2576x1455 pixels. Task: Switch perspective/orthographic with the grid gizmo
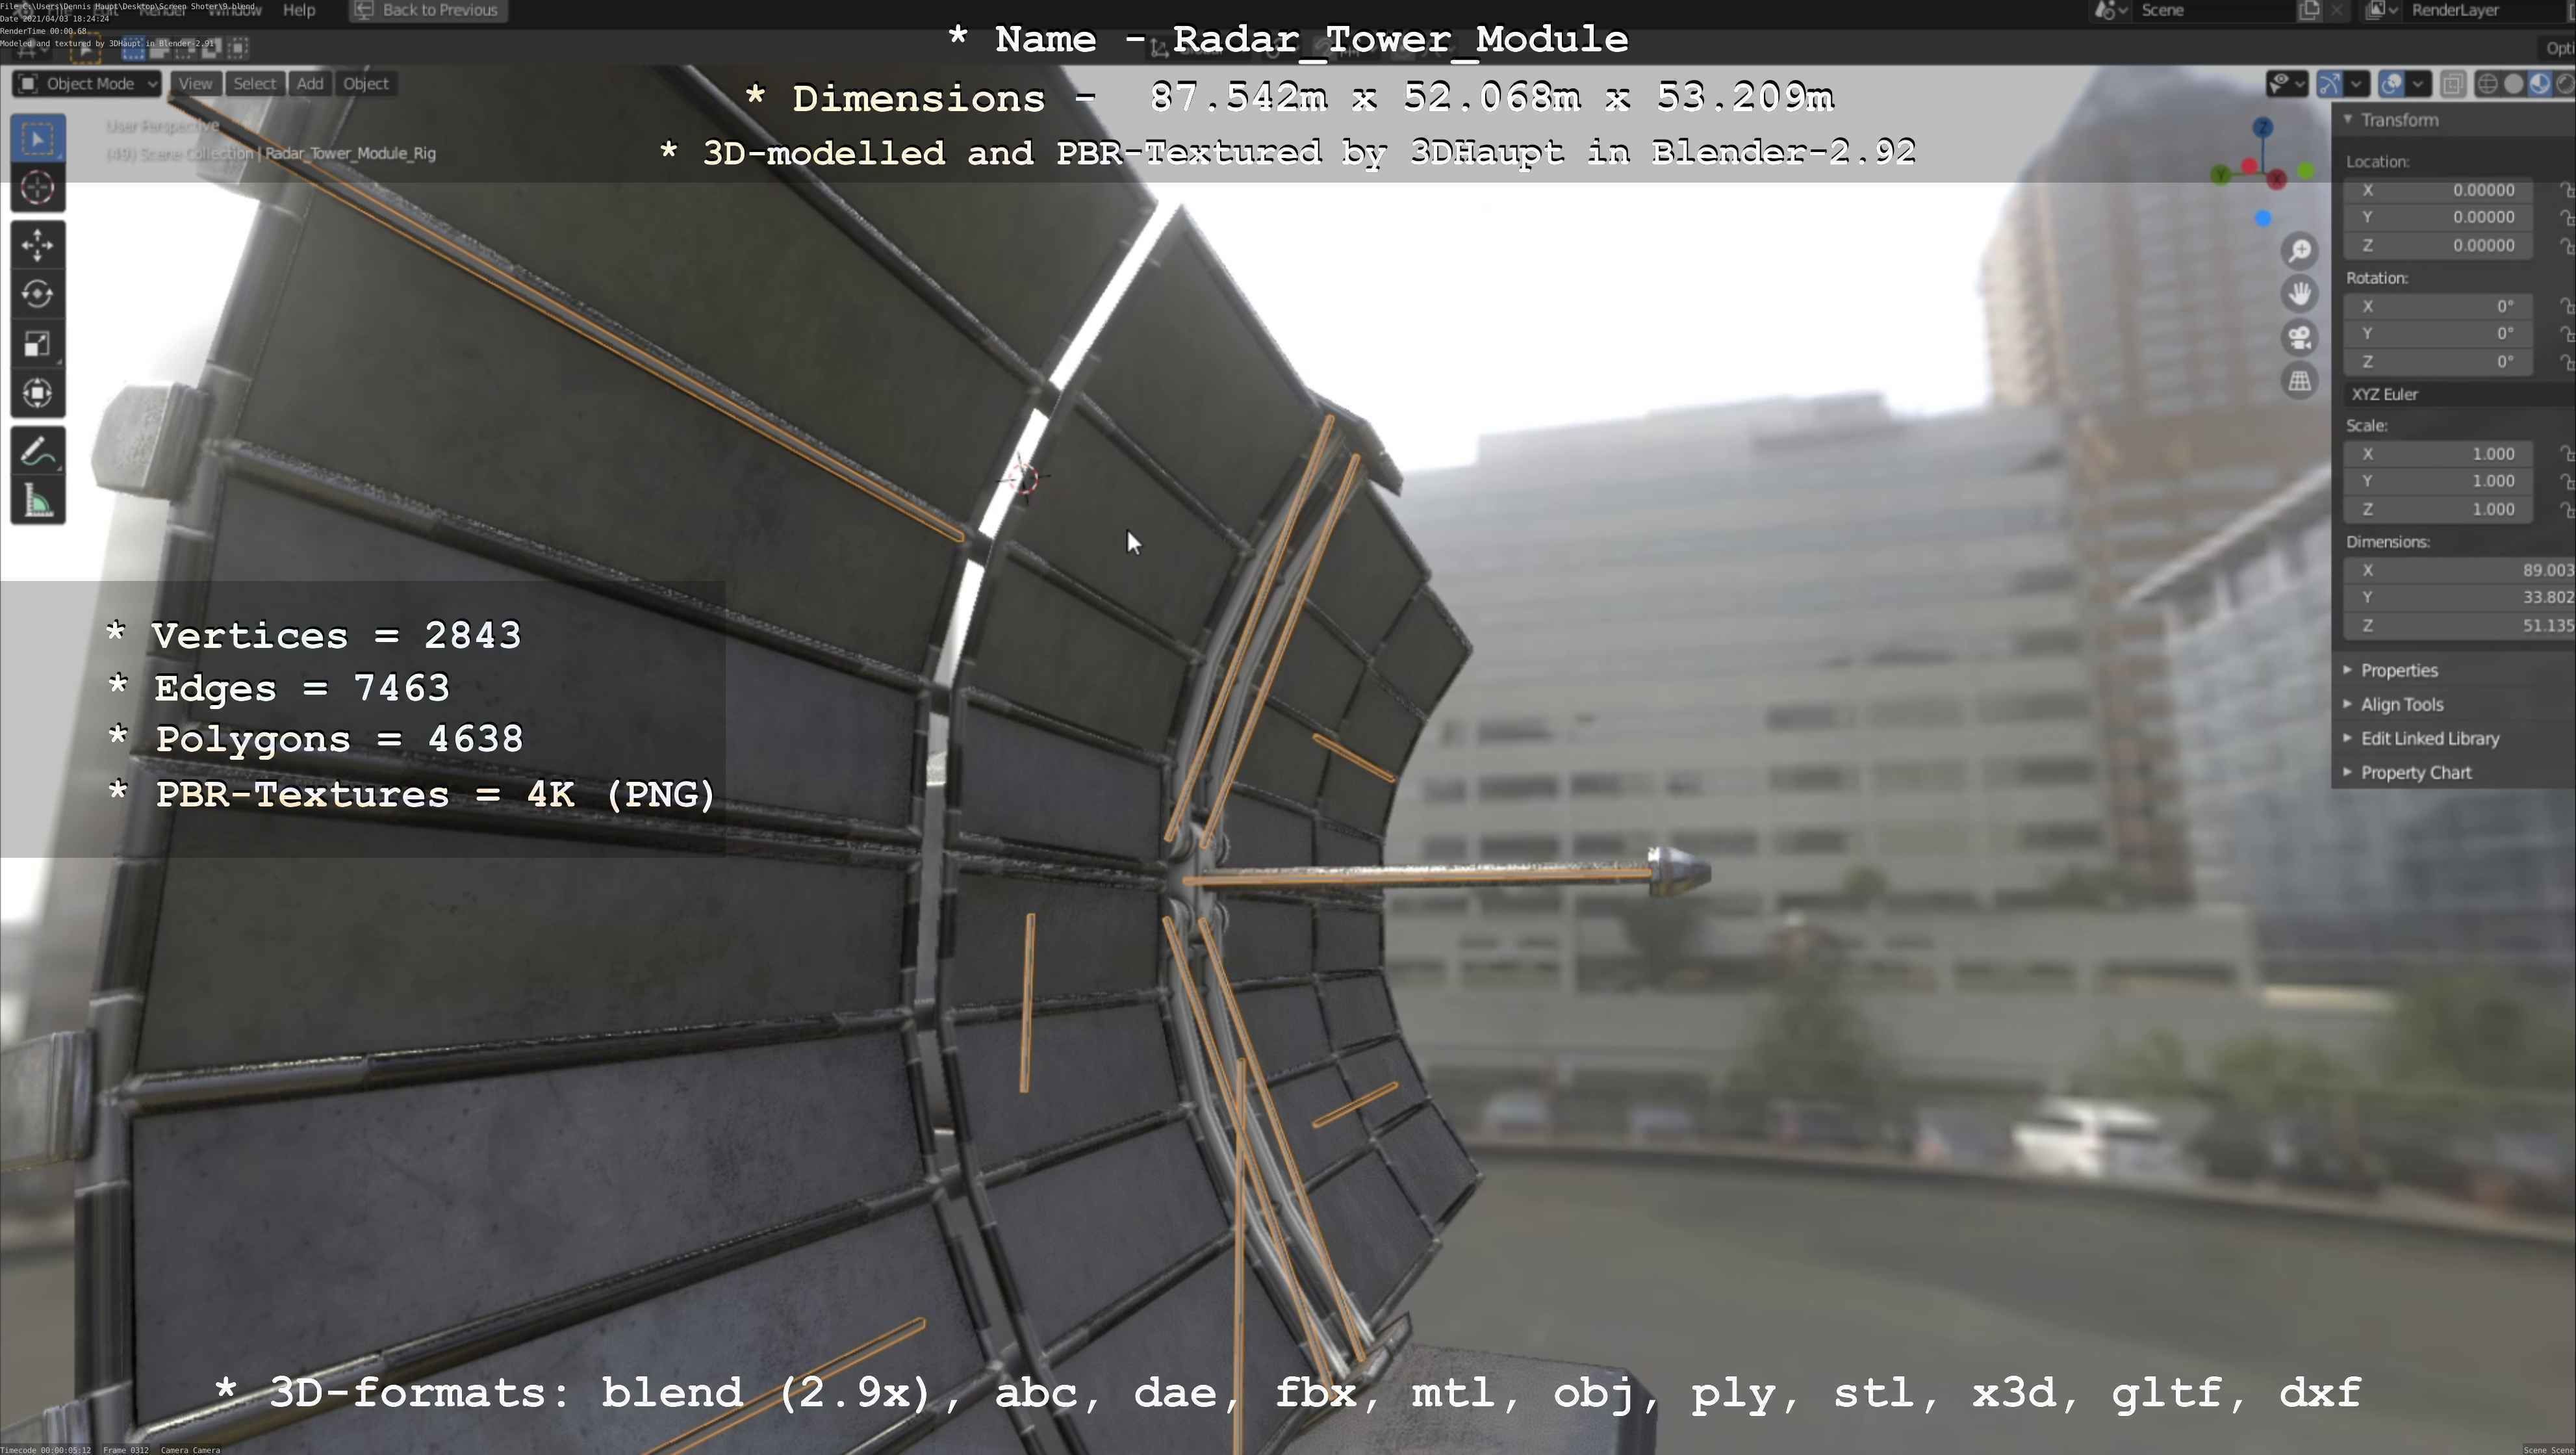[2300, 381]
